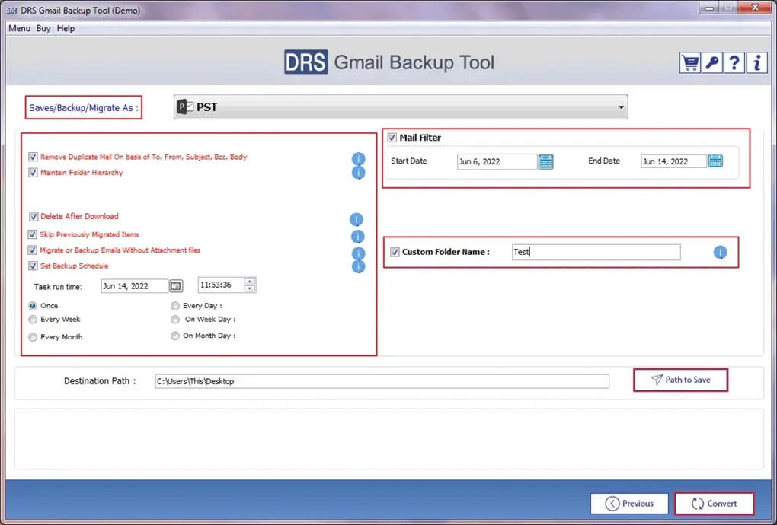This screenshot has height=525, width=777.
Task: Click the Destination Path label
Action: pyautogui.click(x=100, y=381)
